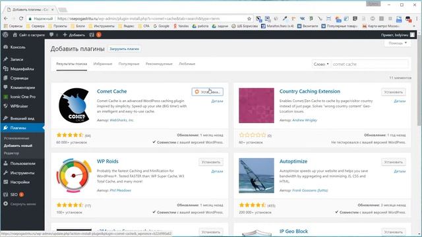Screen dimensions: 422x237
Task: Expand the Помощь help dropdown
Action: [x=398, y=43]
